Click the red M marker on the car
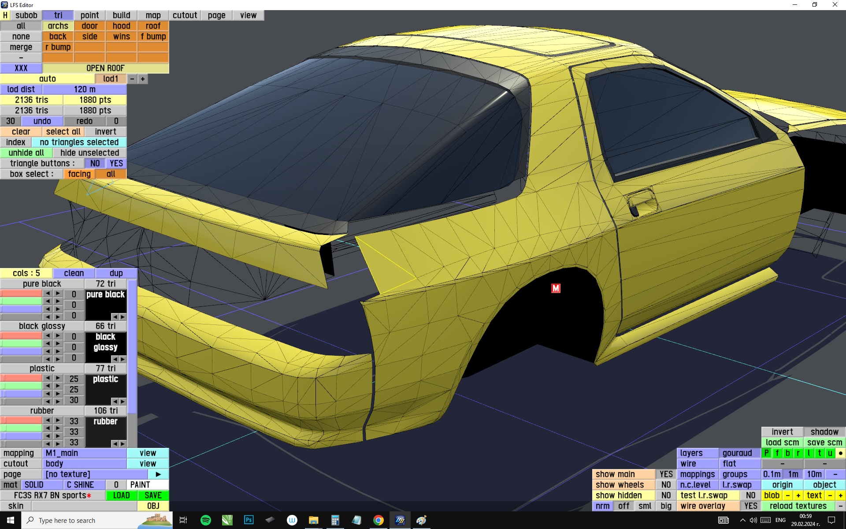 [556, 288]
